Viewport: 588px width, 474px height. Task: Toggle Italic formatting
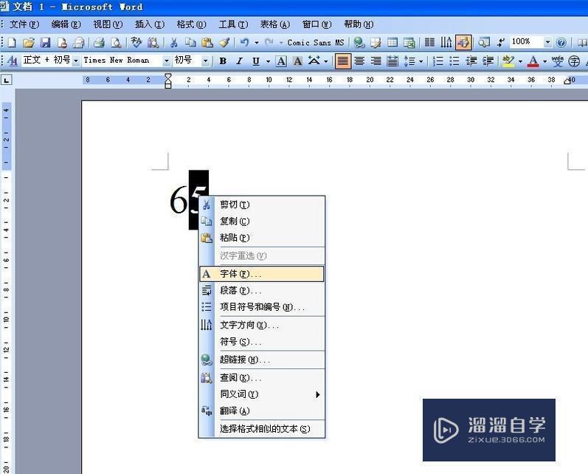[239, 61]
